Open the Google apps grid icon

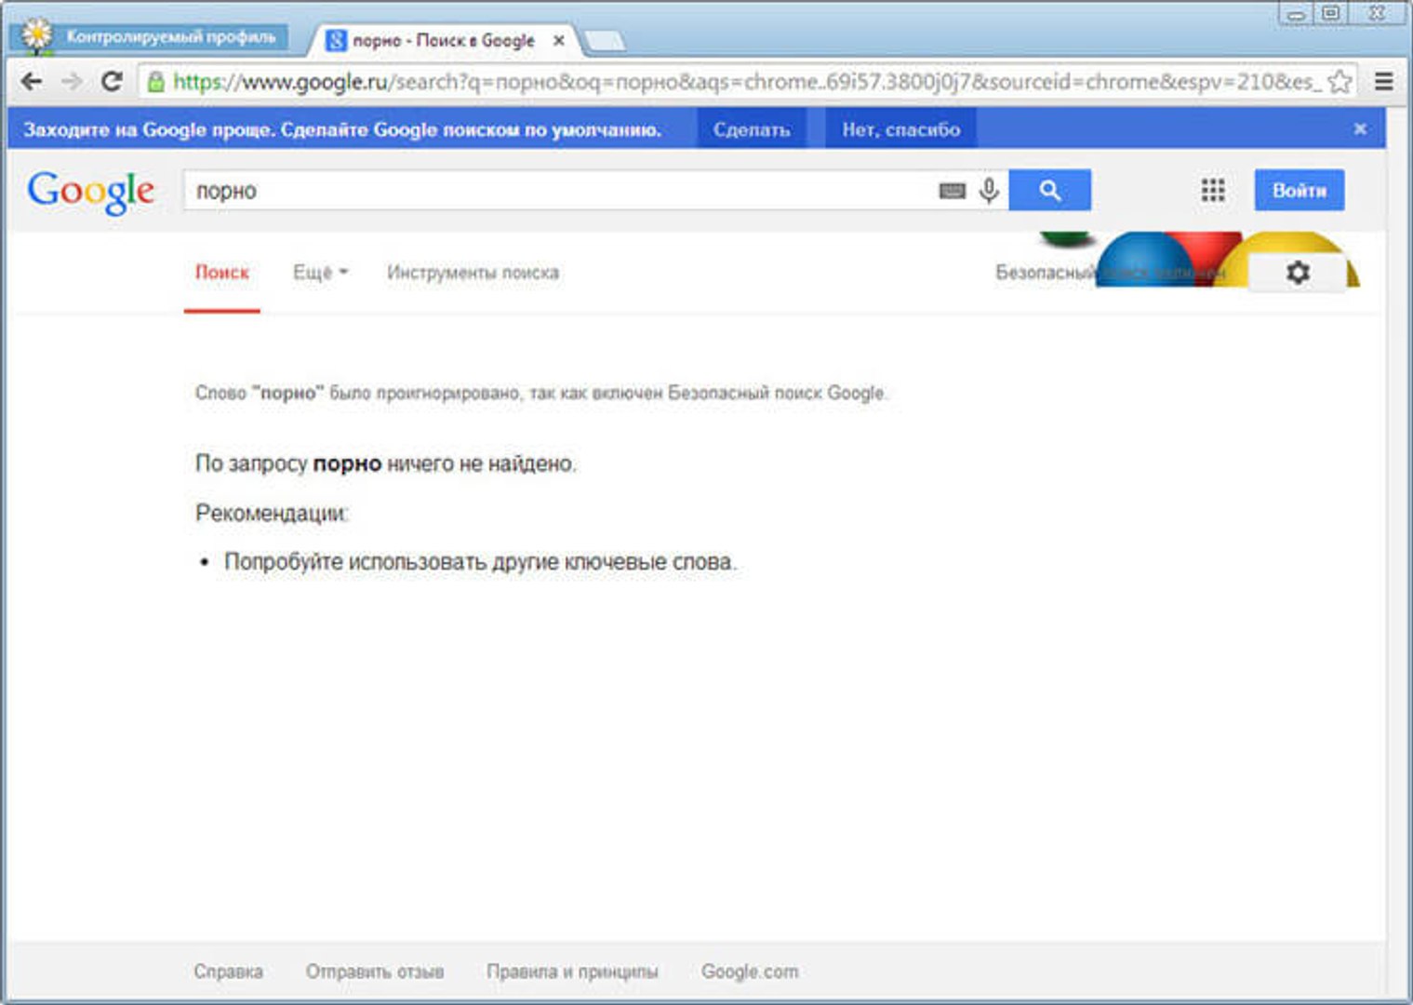tap(1212, 191)
